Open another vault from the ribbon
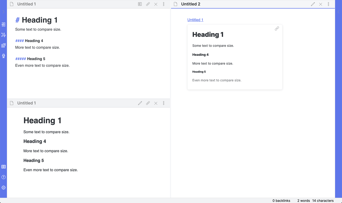The height and width of the screenshot is (203, 342). [3, 167]
